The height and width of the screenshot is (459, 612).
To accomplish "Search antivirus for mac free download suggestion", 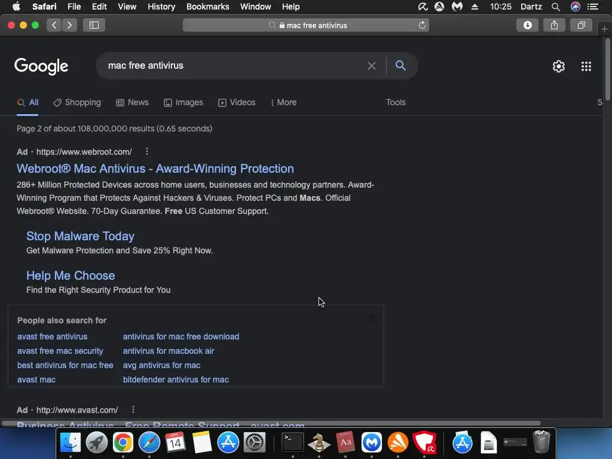I will (x=181, y=336).
